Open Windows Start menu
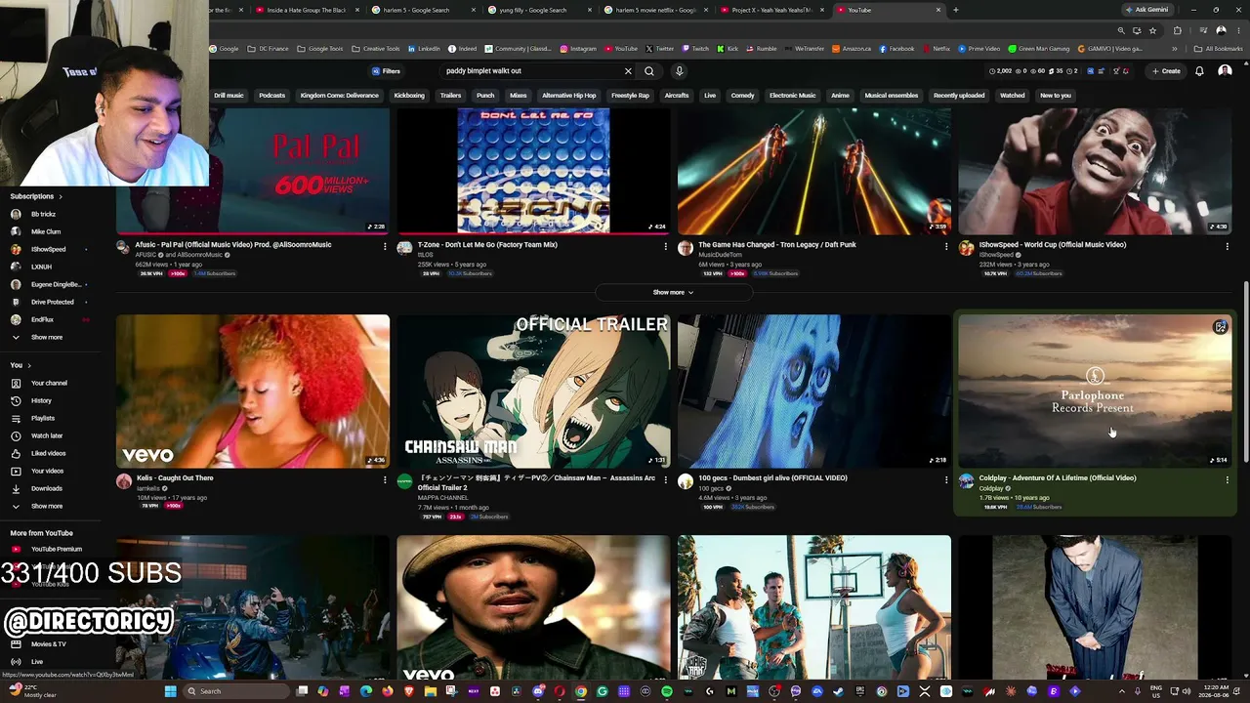Image resolution: width=1250 pixels, height=703 pixels. coord(170,691)
